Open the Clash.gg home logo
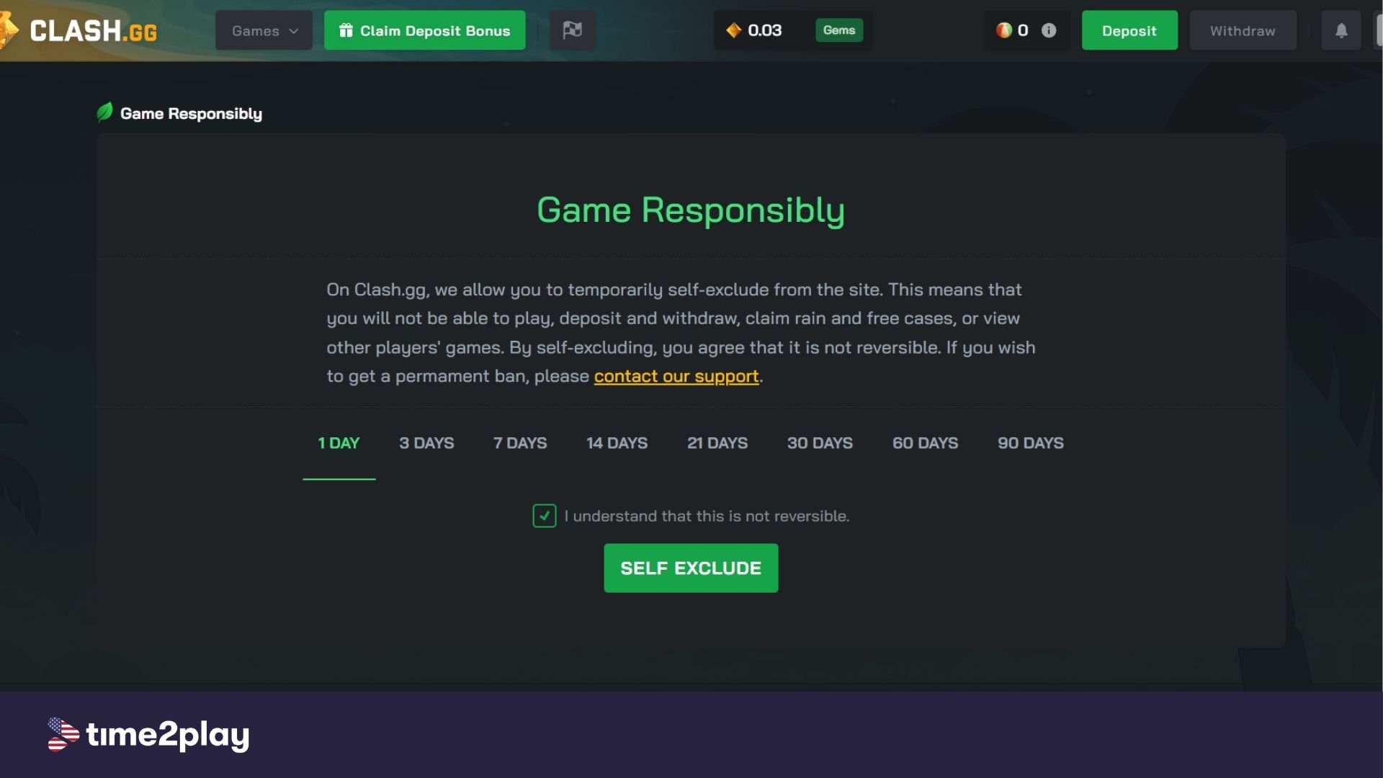The height and width of the screenshot is (778, 1383). click(x=79, y=30)
